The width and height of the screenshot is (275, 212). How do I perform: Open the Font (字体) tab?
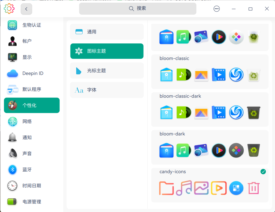pyautogui.click(x=107, y=90)
